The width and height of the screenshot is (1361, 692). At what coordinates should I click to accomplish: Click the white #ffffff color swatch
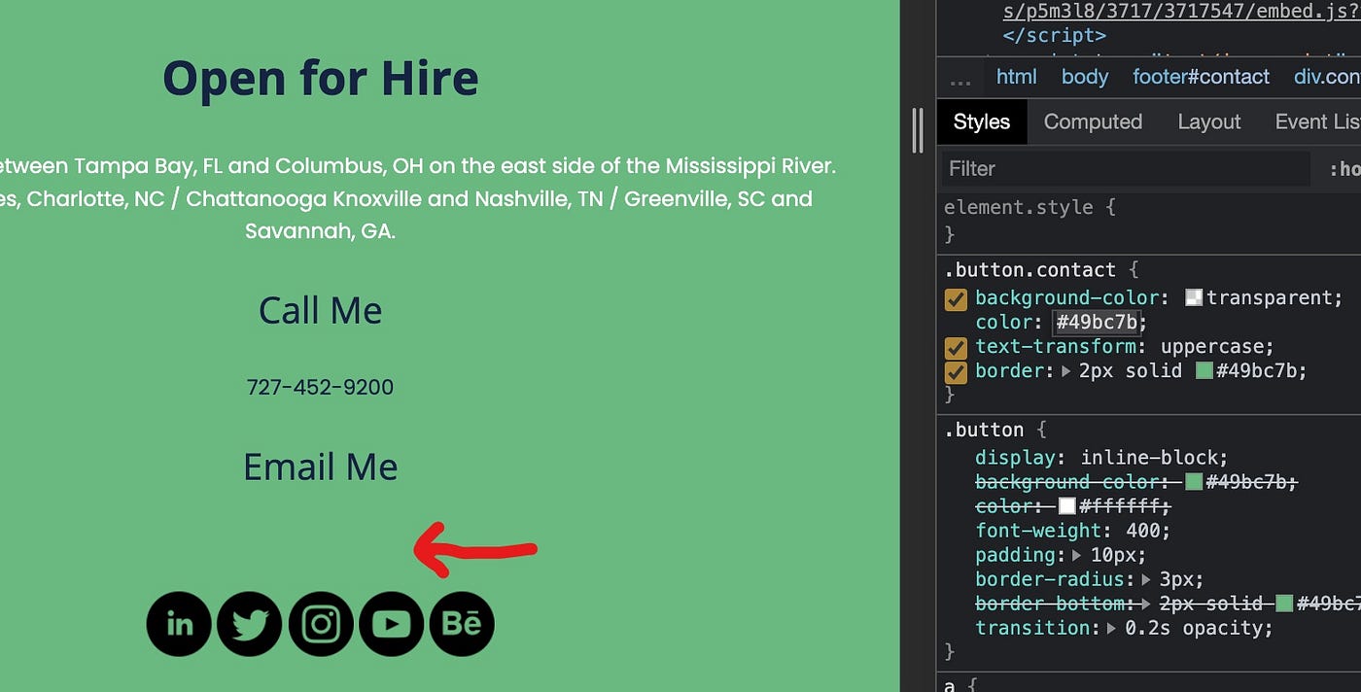tap(1067, 506)
